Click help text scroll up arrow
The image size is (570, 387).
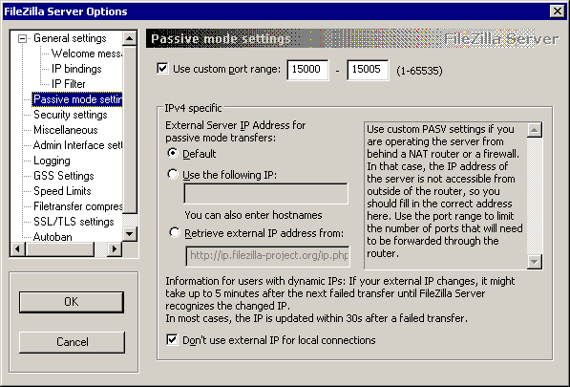pos(535,130)
